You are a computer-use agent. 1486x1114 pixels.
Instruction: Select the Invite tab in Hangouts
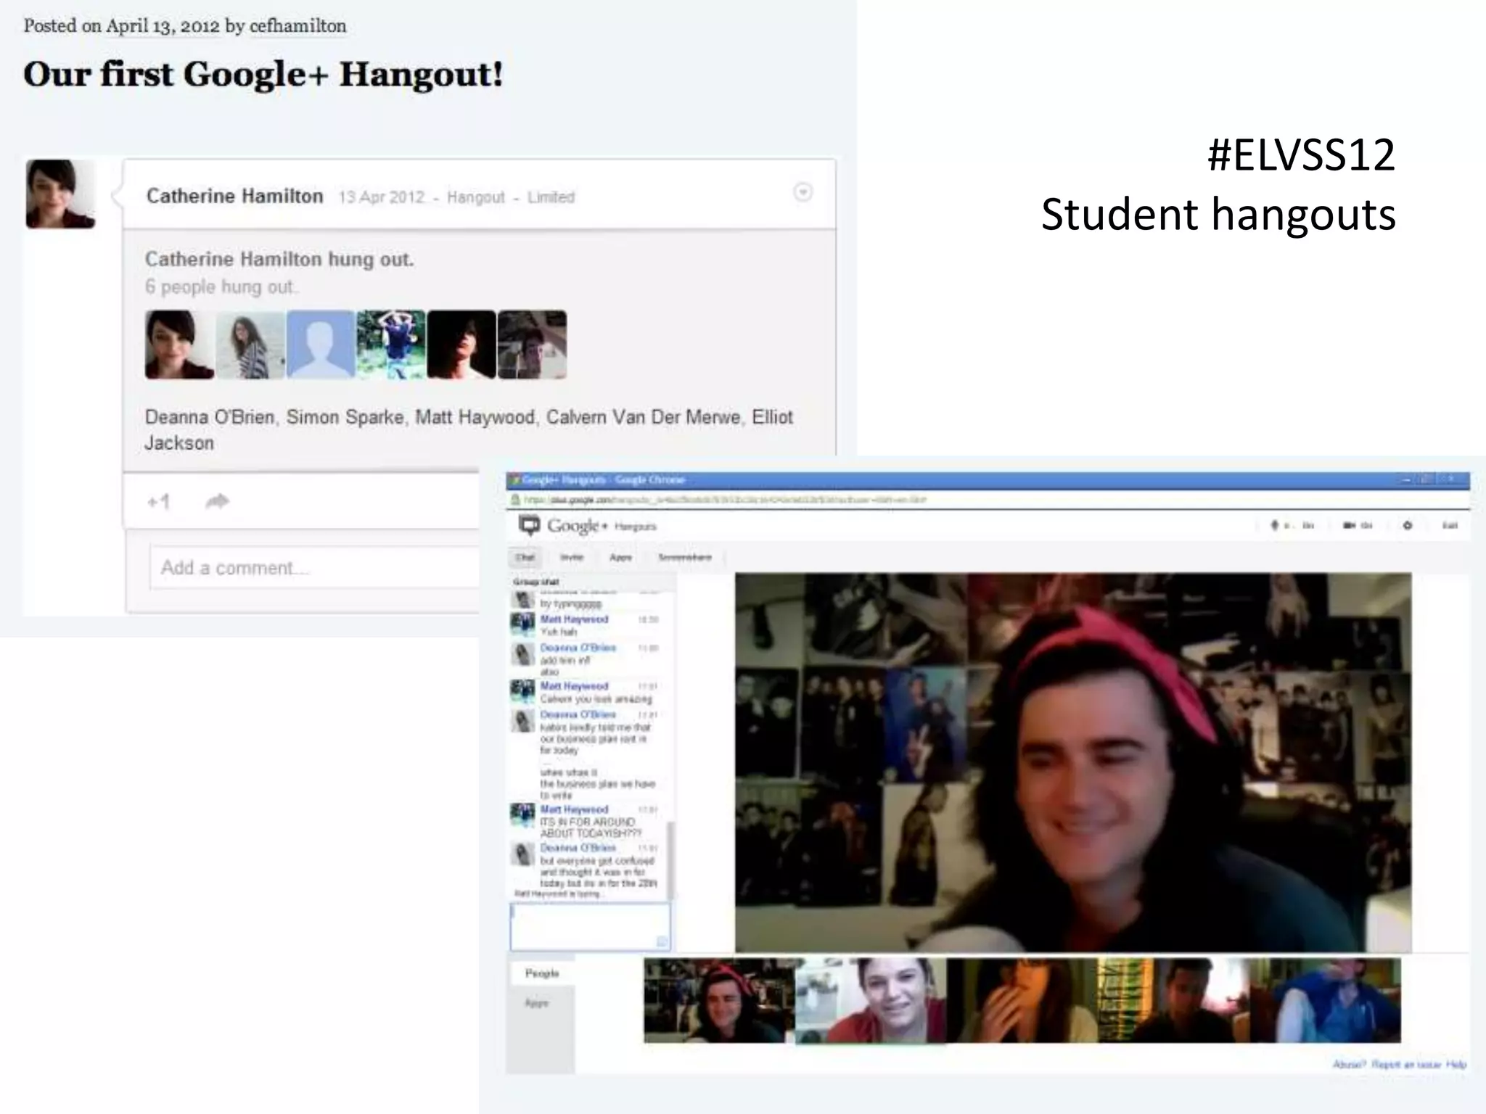pos(572,557)
